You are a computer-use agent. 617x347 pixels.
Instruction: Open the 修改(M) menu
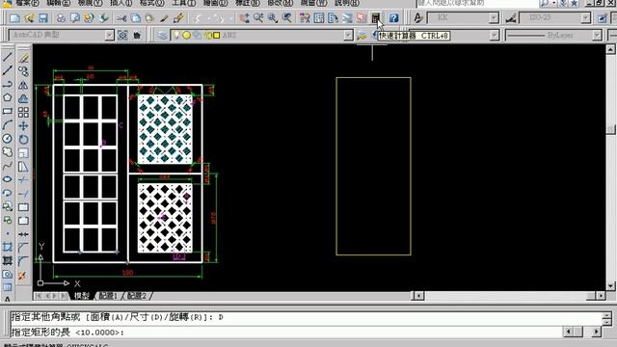281,3
